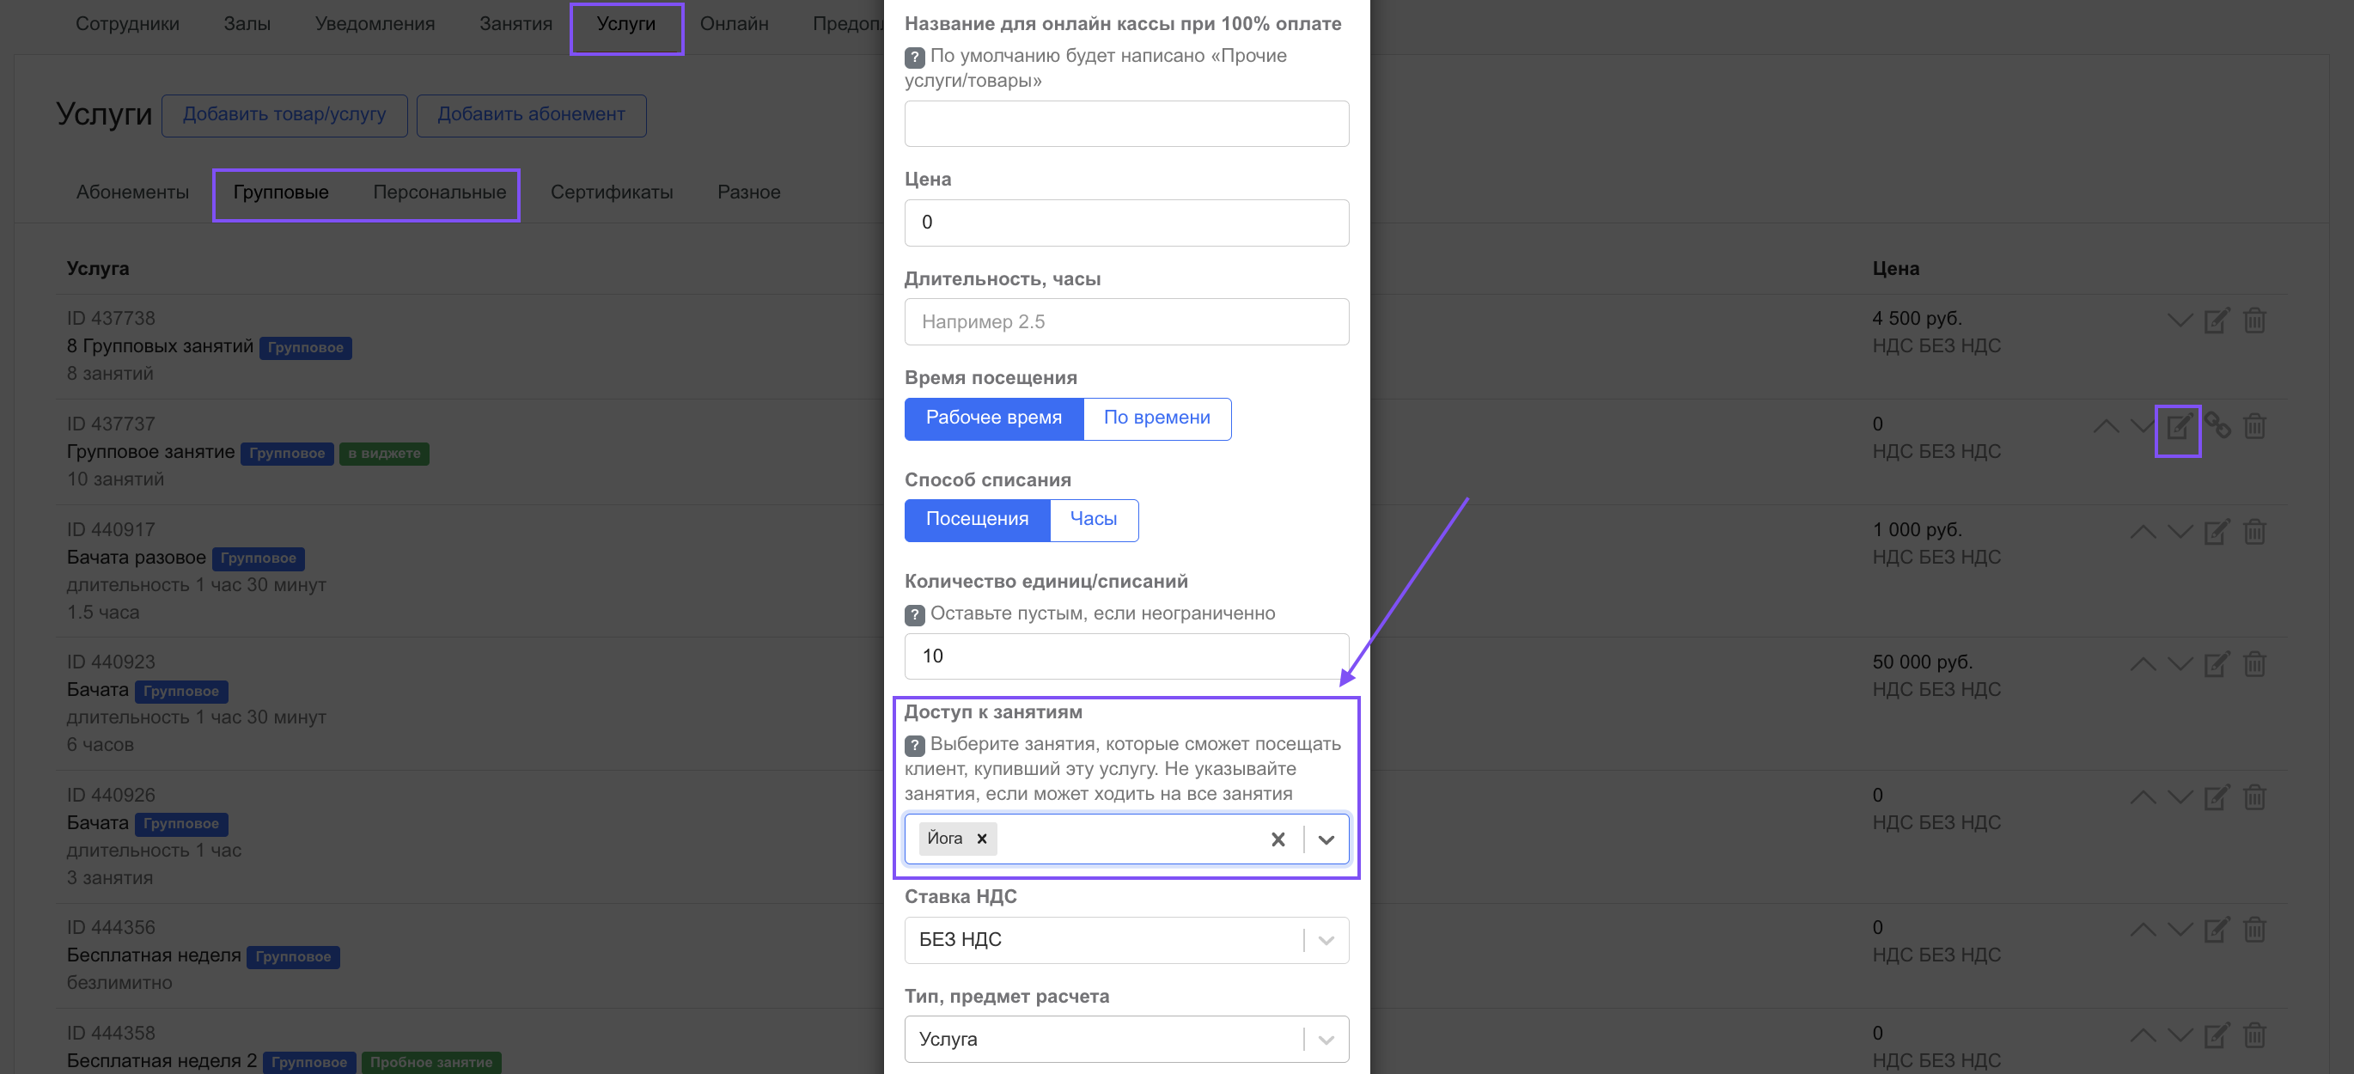Viewport: 2354px width, 1074px height.
Task: Move Бачата 50 000 руб. row up
Action: (2142, 664)
